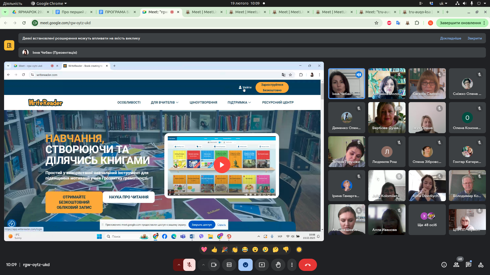
Task: Expand audio settings arrow next to microphone
Action: (x=179, y=265)
